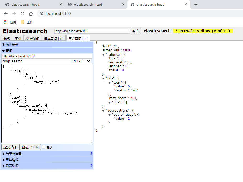Open help for 显示选项 question mark

click(91, 166)
